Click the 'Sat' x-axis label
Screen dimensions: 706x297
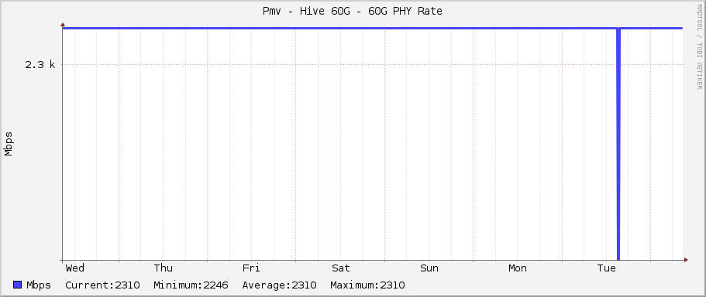click(341, 268)
